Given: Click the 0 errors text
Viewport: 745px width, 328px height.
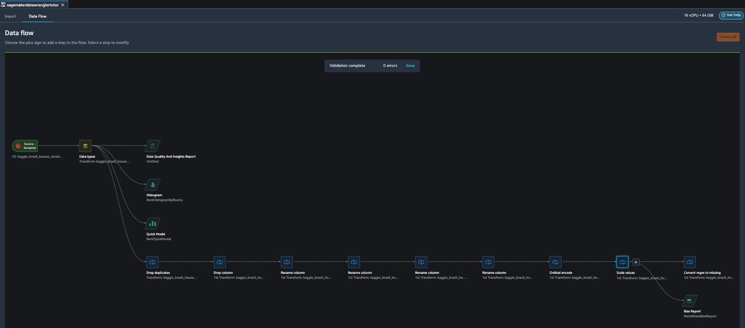Looking at the screenshot, I should click(x=391, y=65).
